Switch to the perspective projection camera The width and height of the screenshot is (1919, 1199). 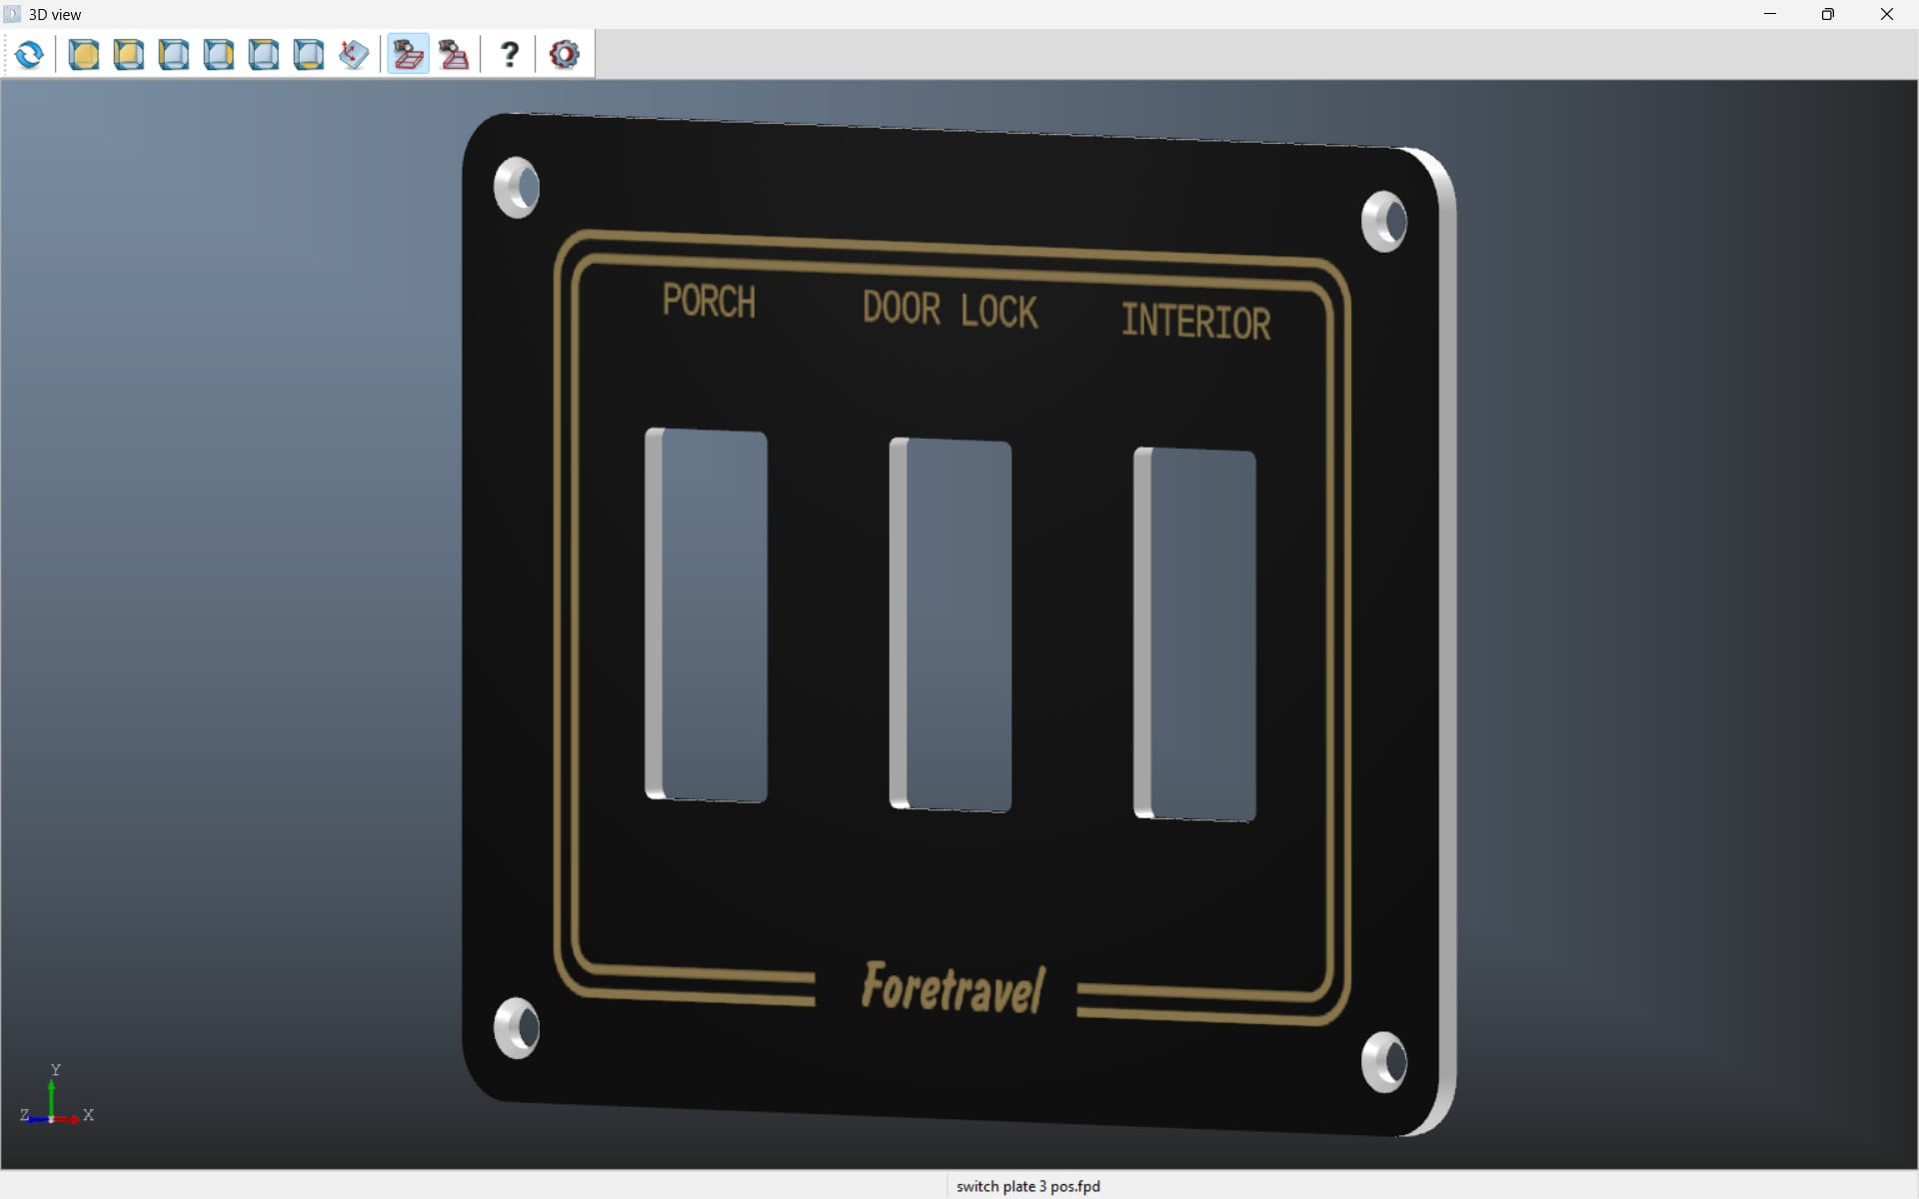pos(455,54)
